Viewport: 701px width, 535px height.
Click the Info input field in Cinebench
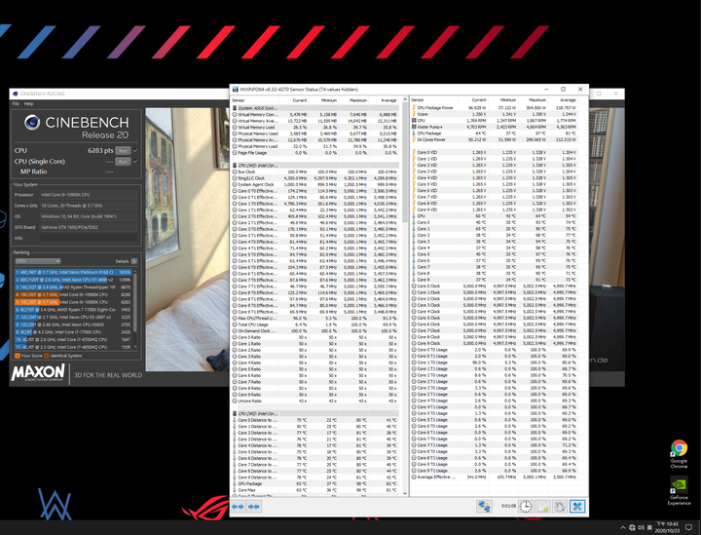(x=89, y=238)
